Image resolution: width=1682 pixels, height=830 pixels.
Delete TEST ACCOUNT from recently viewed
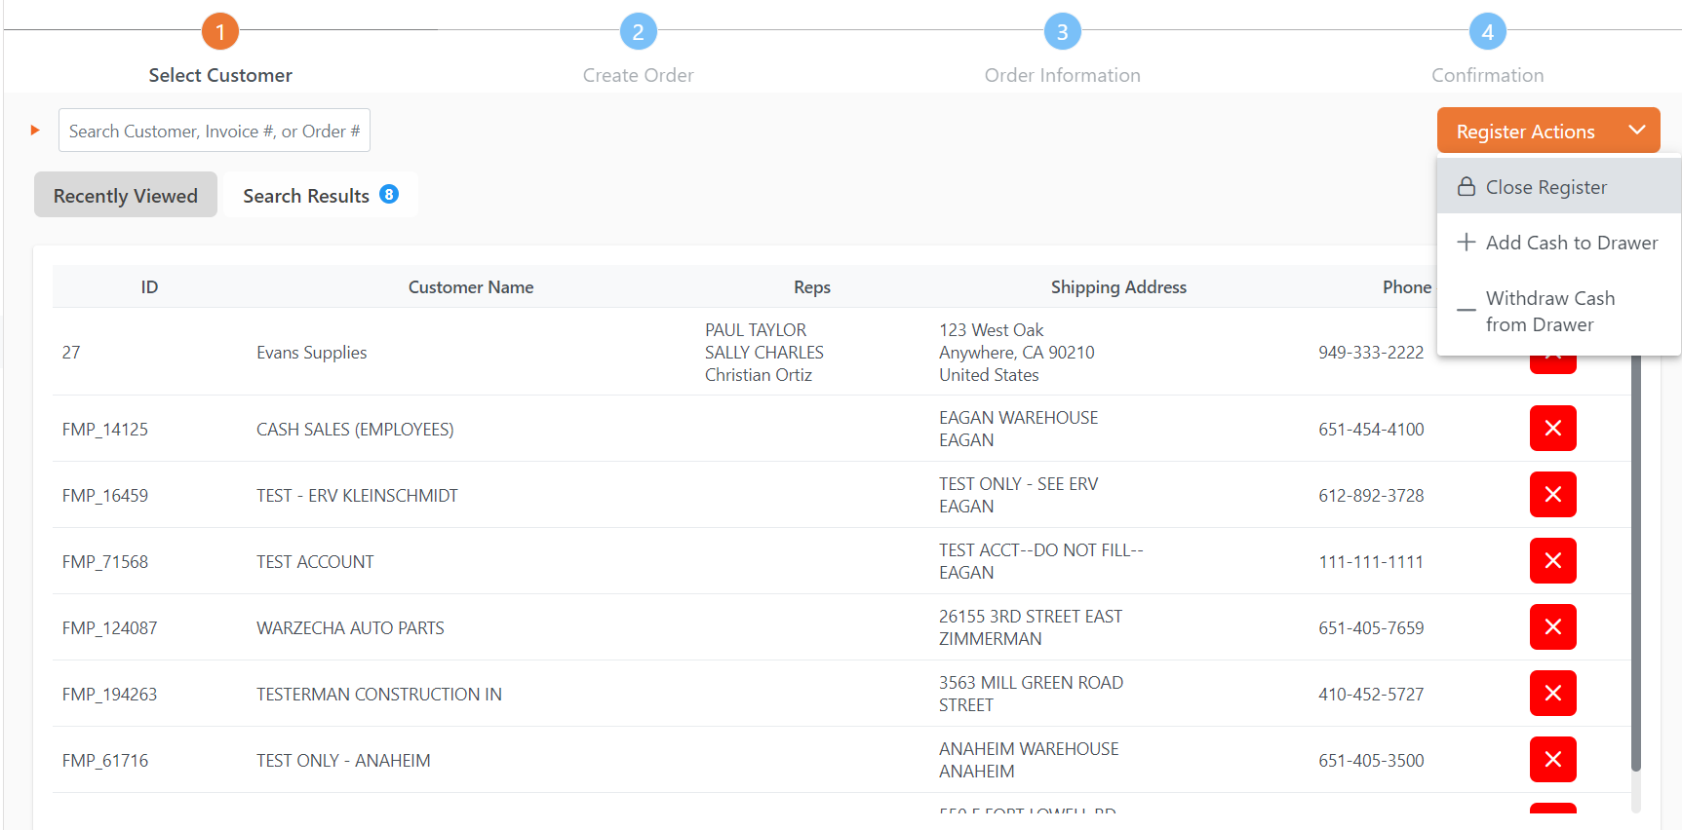point(1552,561)
